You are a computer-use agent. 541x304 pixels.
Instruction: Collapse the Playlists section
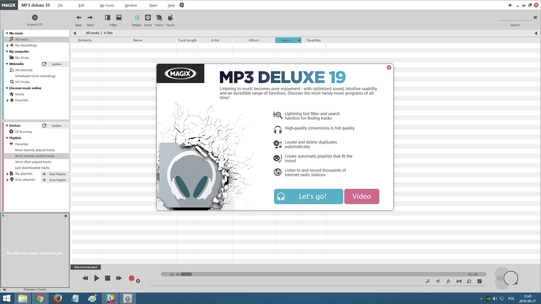point(7,138)
